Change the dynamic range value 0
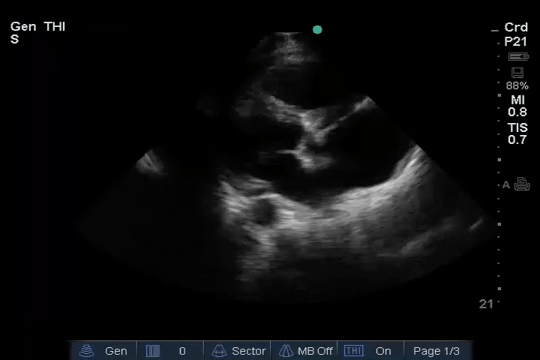Viewport: 540px width, 360px height. click(x=182, y=351)
